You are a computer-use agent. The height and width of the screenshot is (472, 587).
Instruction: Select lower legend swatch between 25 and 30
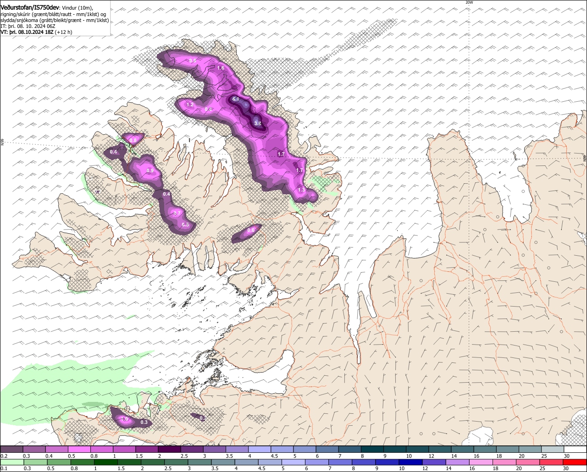tap(552, 462)
